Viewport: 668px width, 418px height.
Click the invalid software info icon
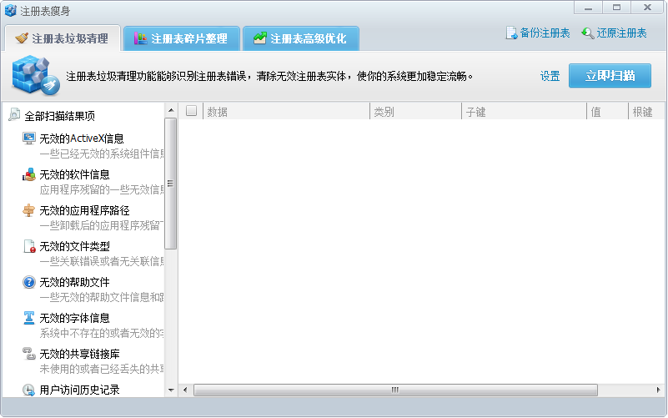tap(29, 174)
